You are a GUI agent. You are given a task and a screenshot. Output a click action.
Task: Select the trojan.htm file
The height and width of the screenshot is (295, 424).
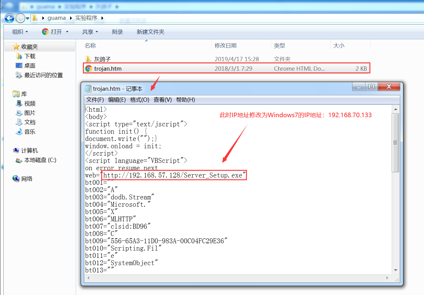tap(226, 68)
